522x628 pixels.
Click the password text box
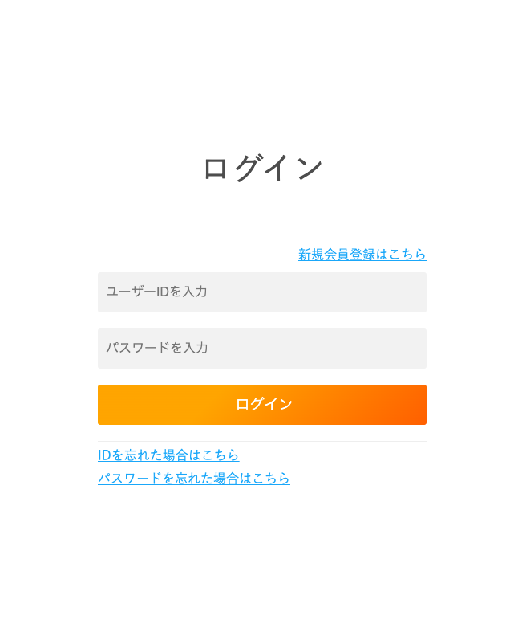262,349
